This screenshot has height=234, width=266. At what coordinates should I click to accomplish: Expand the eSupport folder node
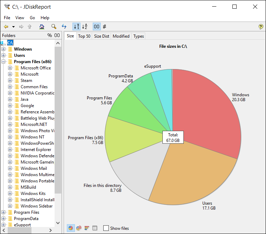click(x=3, y=225)
